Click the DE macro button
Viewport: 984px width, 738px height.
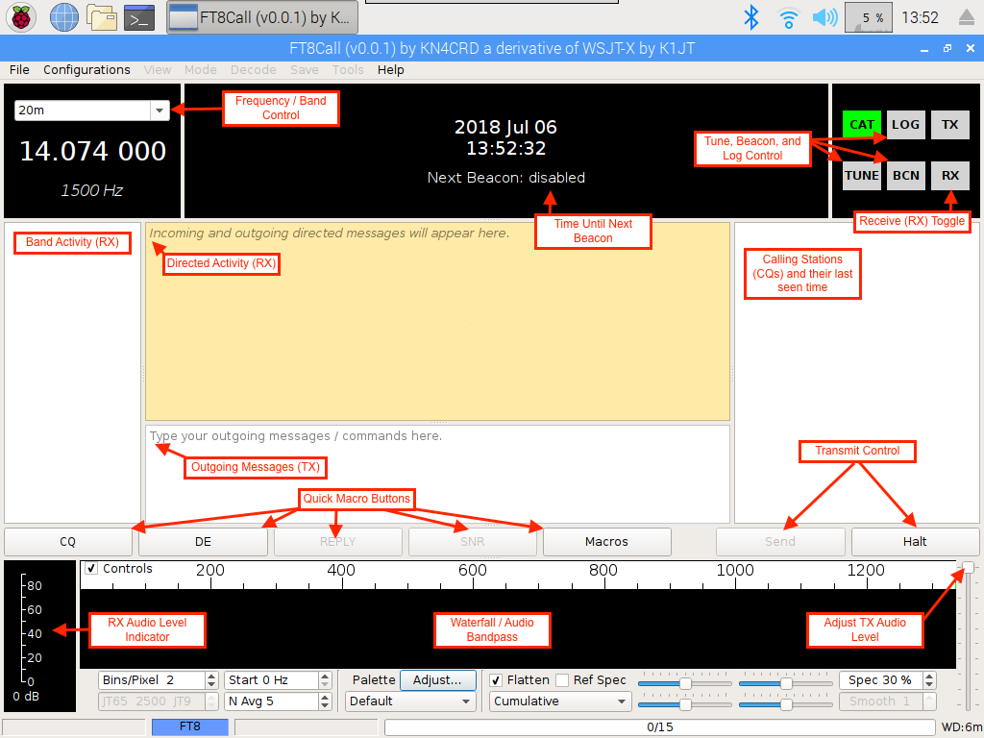pyautogui.click(x=203, y=542)
